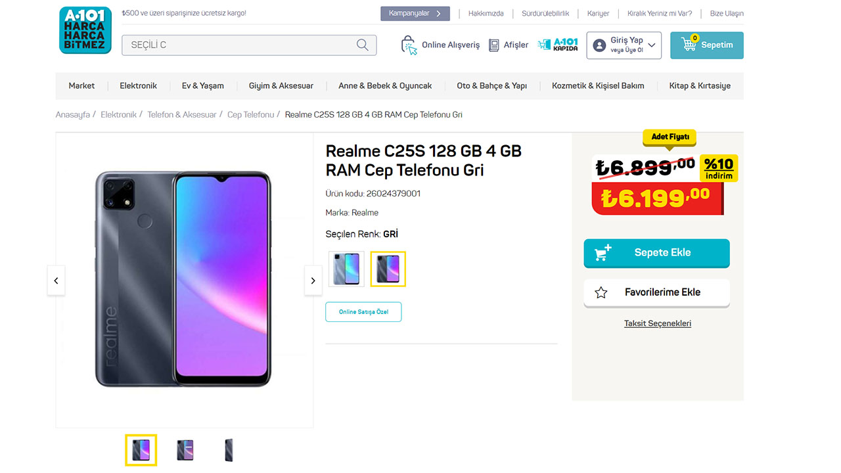The height and width of the screenshot is (473, 841).
Task: Select the blue color variant swatch
Action: click(346, 269)
